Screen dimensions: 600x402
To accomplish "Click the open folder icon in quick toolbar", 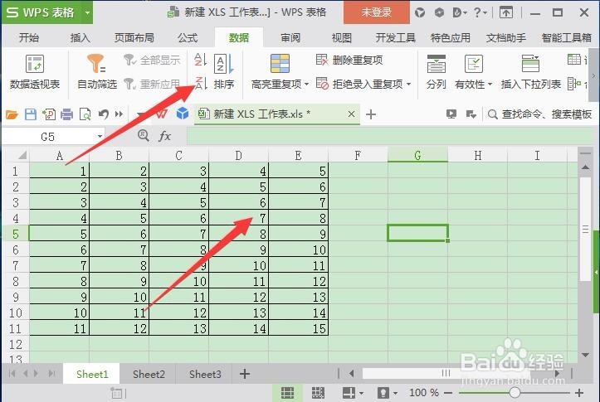I will 12,114.
